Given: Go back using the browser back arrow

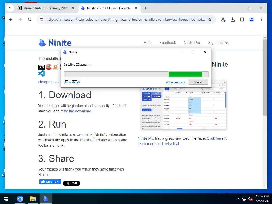Looking at the screenshot, I should [x=11, y=19].
